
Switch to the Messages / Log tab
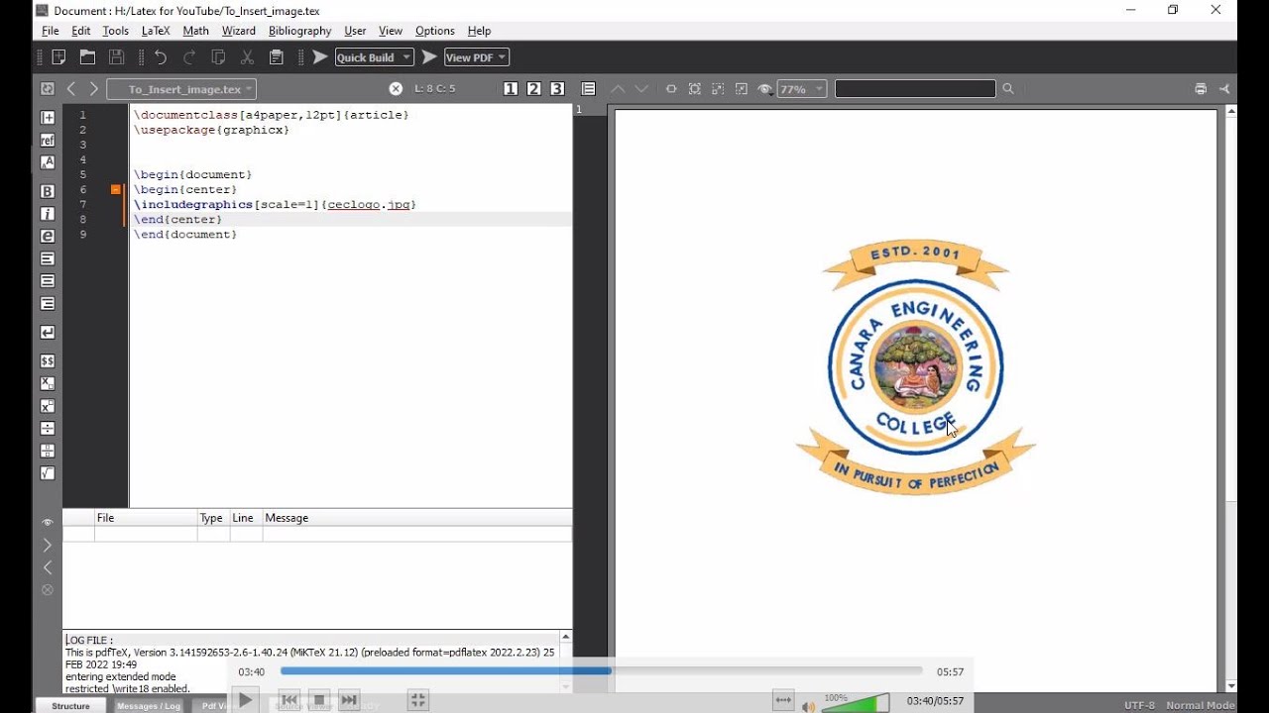point(149,705)
